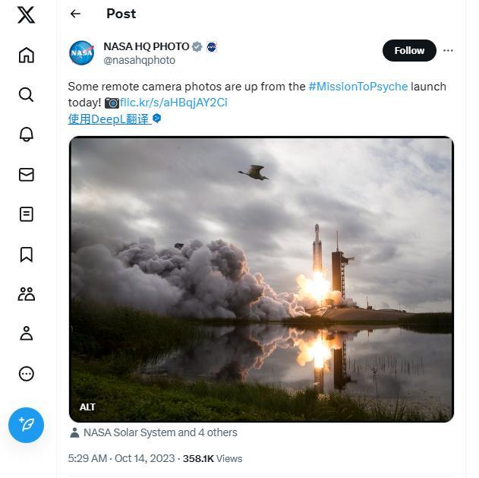Open the post's three-dot options menu
Viewport: 479px width, 478px height.
point(448,51)
